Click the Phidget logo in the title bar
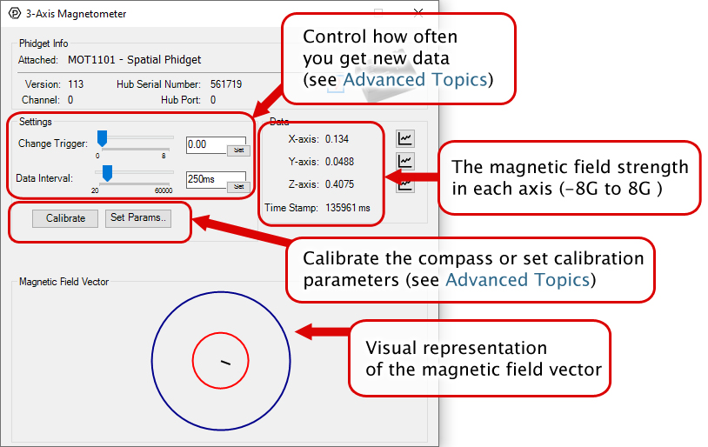This screenshot has height=447, width=708. click(x=15, y=14)
